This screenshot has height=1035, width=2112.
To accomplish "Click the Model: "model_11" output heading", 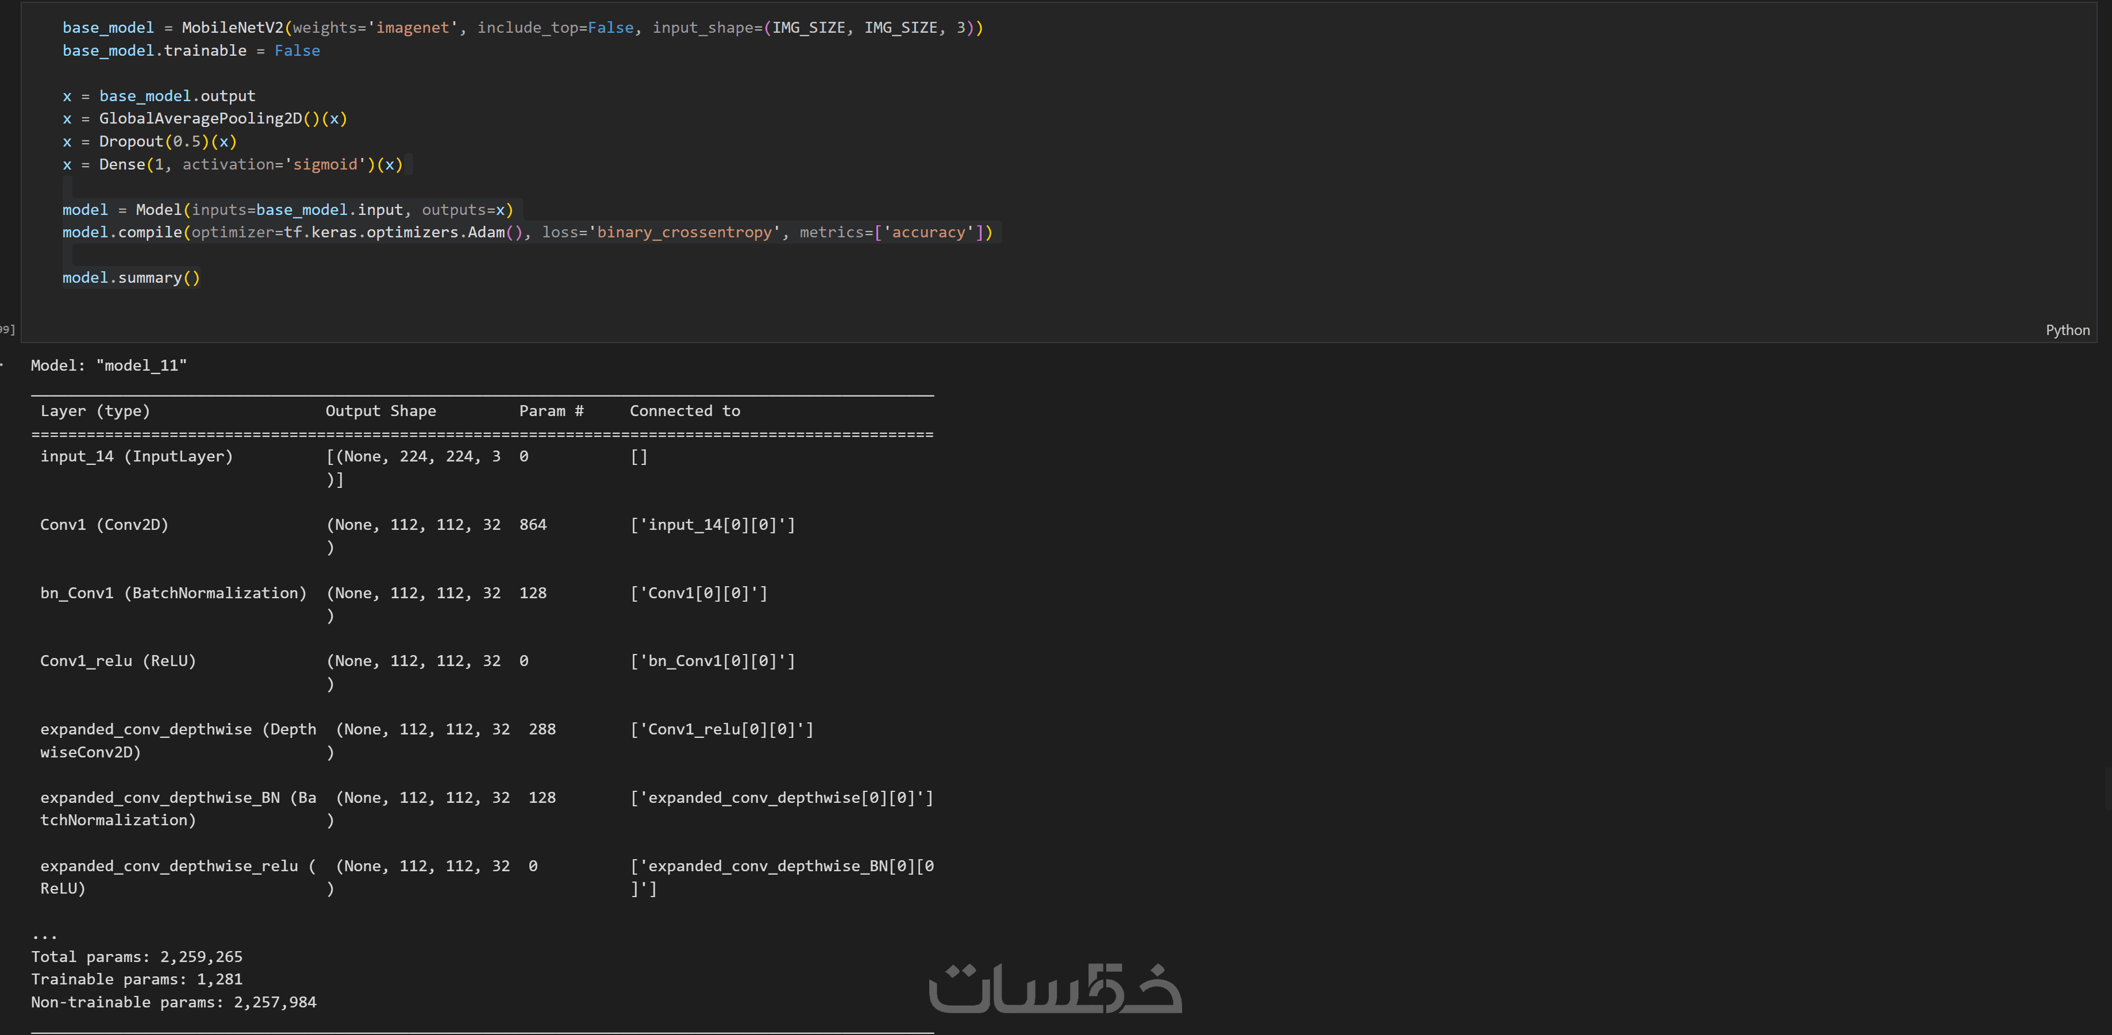I will point(108,365).
